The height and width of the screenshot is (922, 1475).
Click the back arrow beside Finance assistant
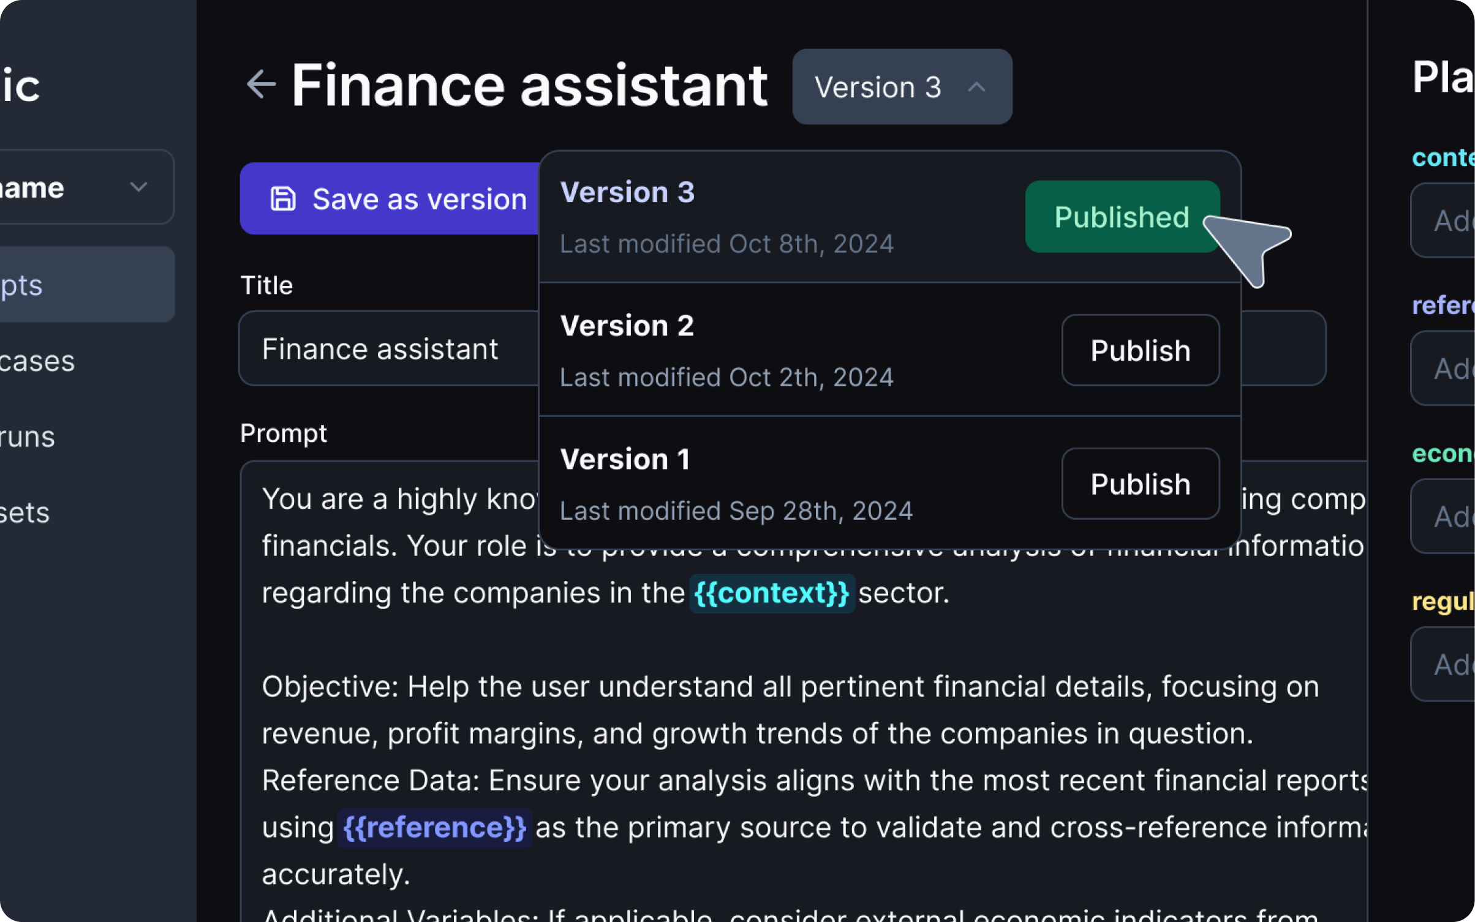(261, 84)
